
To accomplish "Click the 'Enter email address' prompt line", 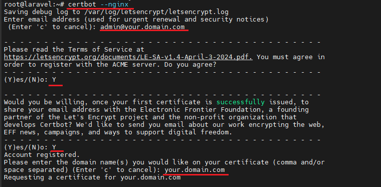I will click(x=136, y=20).
